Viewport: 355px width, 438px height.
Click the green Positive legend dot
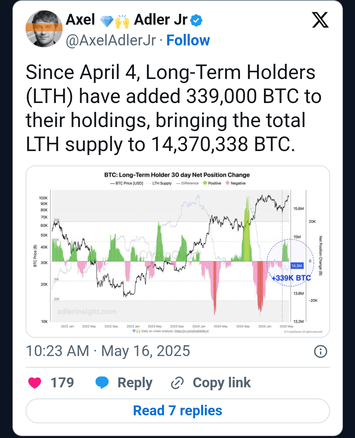pos(205,183)
